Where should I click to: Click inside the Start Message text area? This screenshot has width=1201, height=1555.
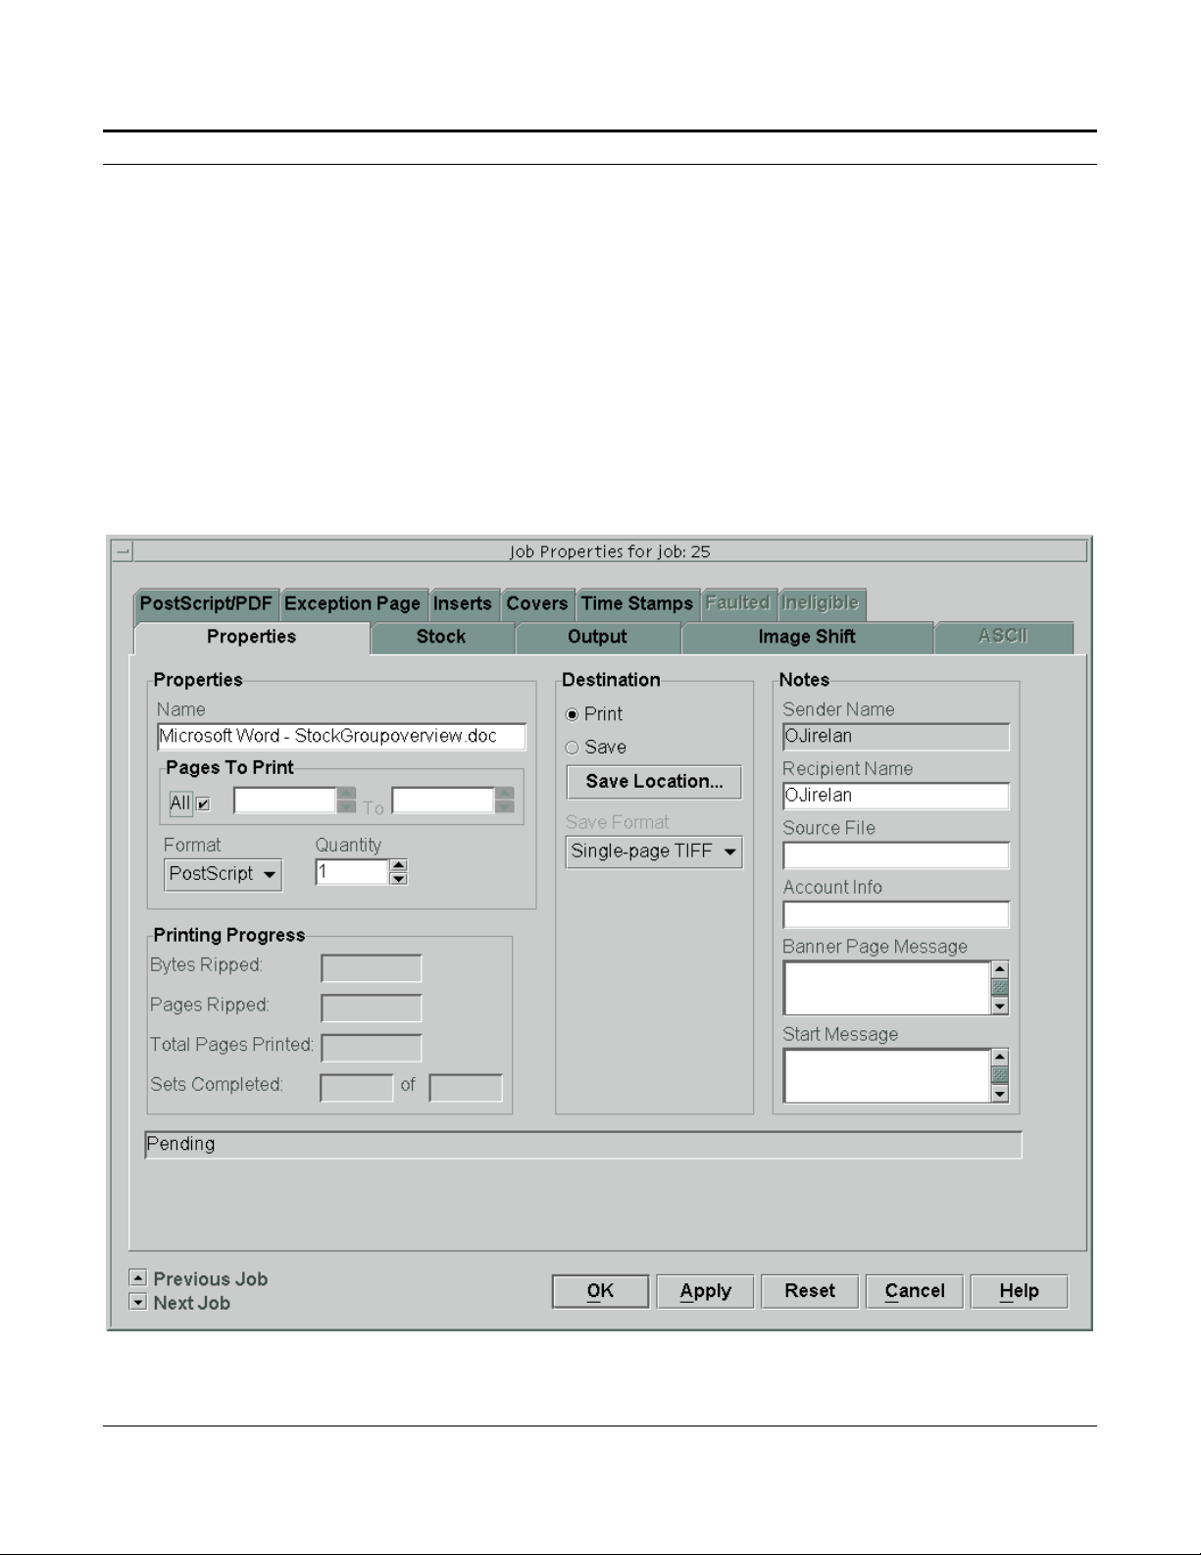coord(887,1075)
